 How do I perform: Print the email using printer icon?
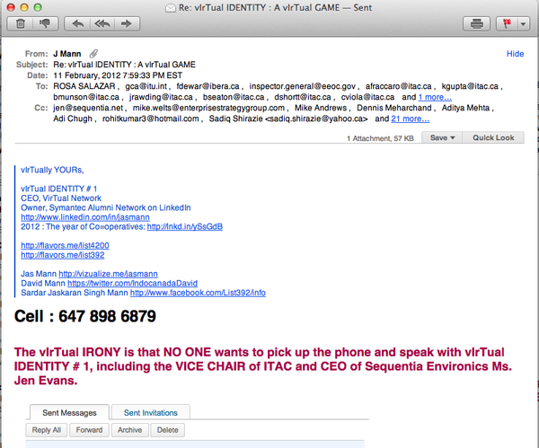(476, 23)
